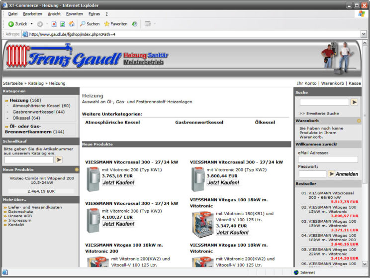Open the Liefer- und Versandkosten link
The width and height of the screenshot is (370, 278).
tap(35, 207)
